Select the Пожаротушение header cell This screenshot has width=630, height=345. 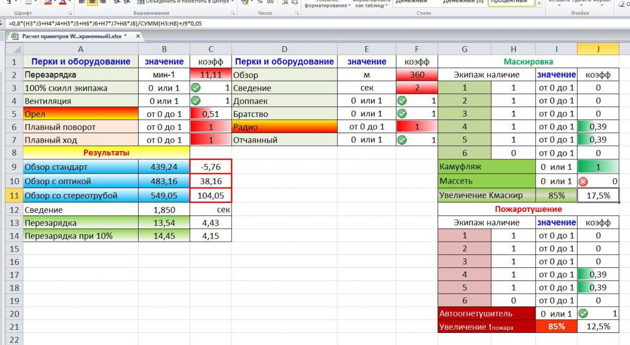coord(529,209)
